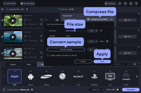Click the Convert sample button
141x93 pixels.
66,49
